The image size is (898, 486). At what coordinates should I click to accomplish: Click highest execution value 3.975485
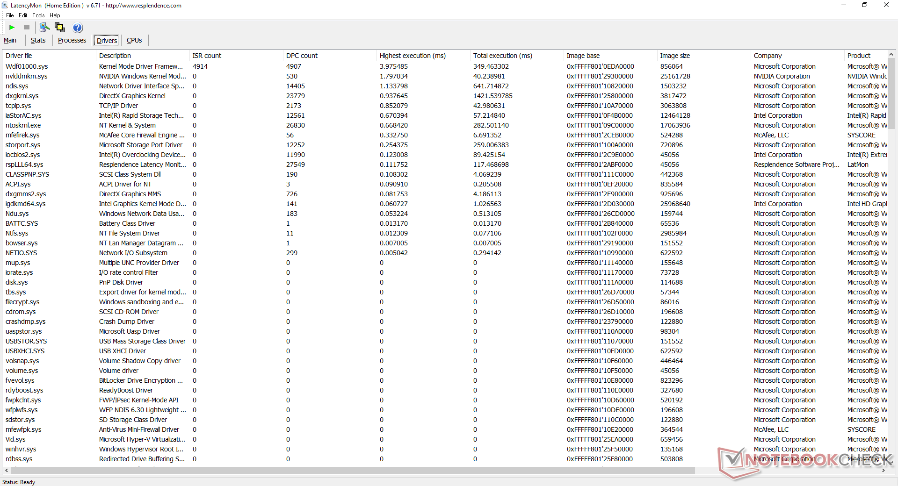[x=393, y=66]
